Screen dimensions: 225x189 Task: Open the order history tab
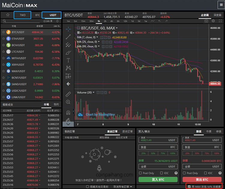[127, 131]
